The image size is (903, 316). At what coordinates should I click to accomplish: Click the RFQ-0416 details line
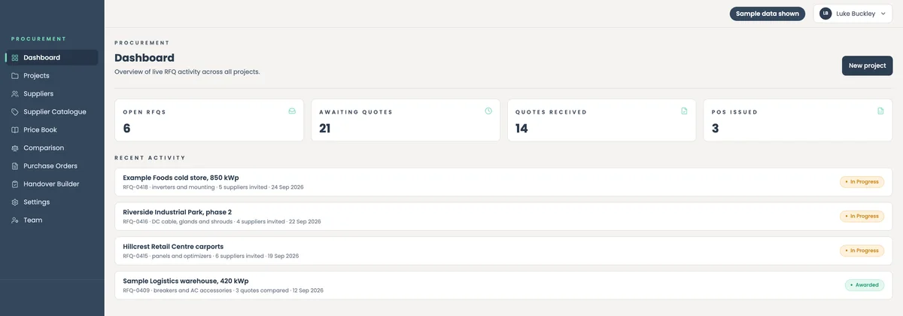coord(222,222)
